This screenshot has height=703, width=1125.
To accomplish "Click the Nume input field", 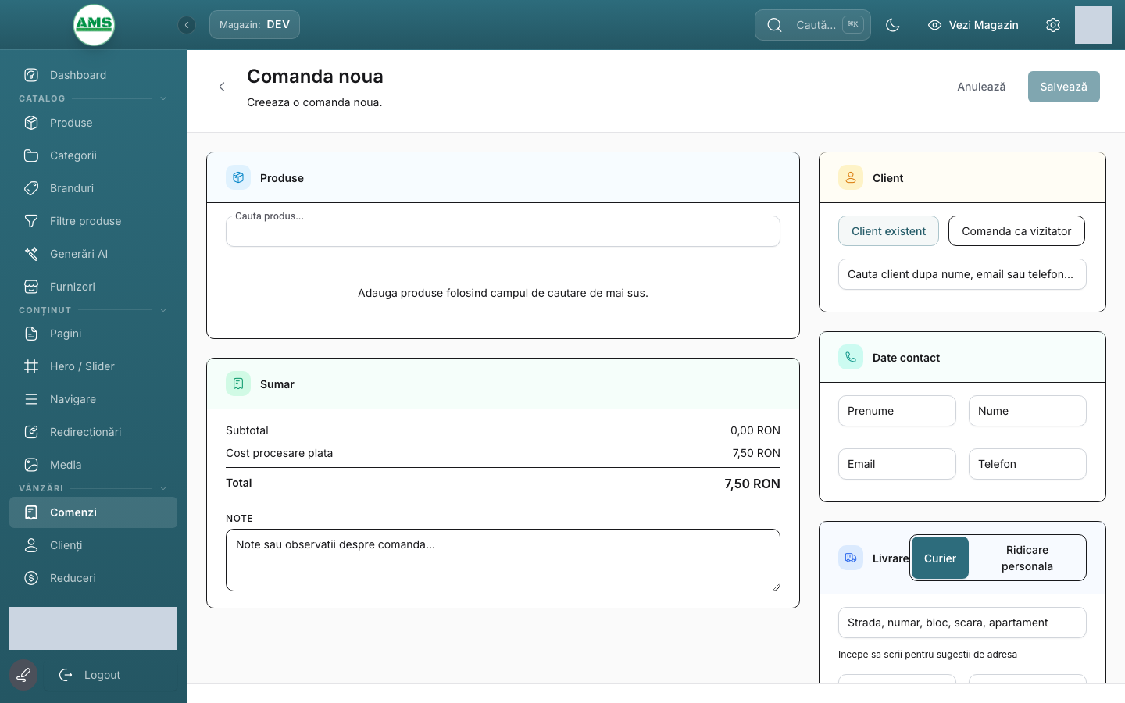I will click(x=1027, y=411).
